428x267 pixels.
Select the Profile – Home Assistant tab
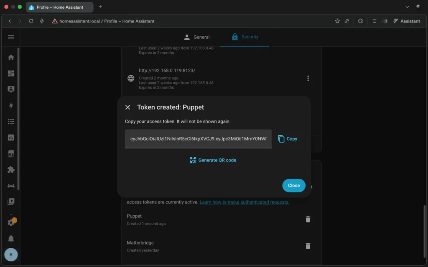pos(59,7)
